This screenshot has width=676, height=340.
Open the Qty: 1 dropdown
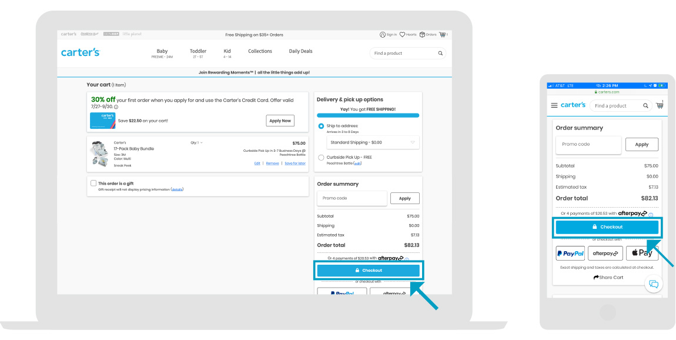(196, 143)
